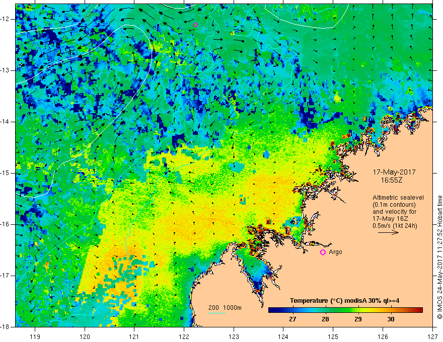Viewport: 443px width, 342px height.
Task: Click the magenta Argo circle marker in legend
Action: pyautogui.click(x=323, y=252)
